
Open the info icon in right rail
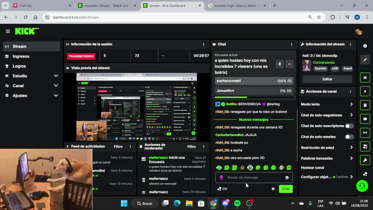click(x=365, y=46)
